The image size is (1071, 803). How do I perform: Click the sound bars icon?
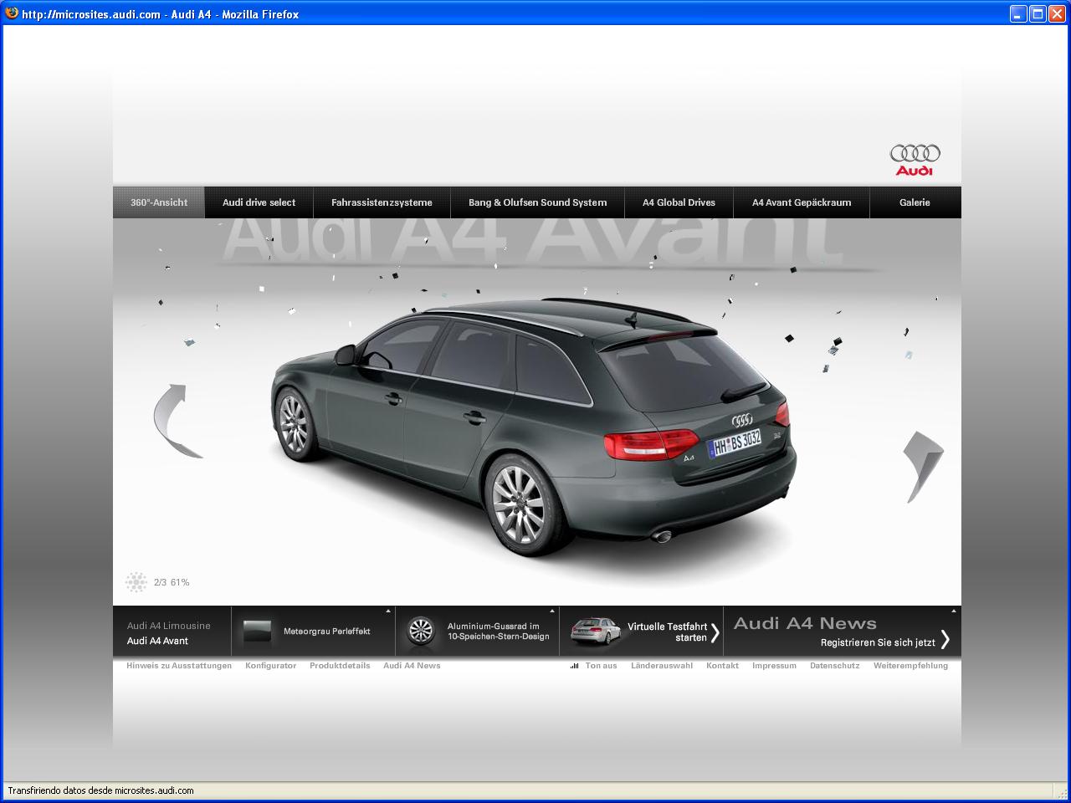pyautogui.click(x=575, y=666)
